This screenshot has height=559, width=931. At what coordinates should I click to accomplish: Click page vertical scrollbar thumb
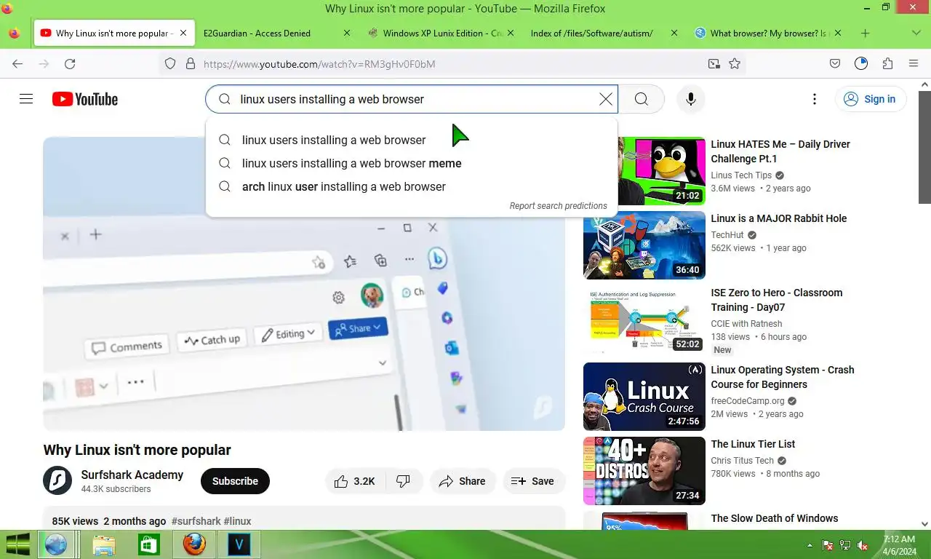(x=924, y=147)
